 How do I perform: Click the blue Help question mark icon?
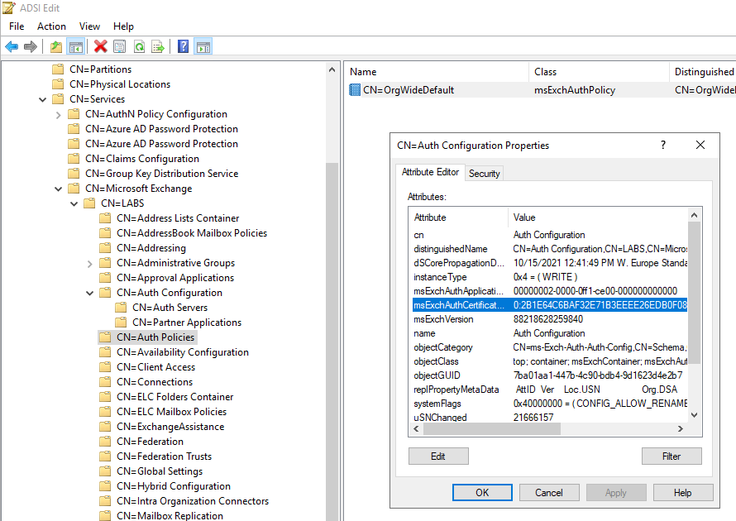pos(183,47)
